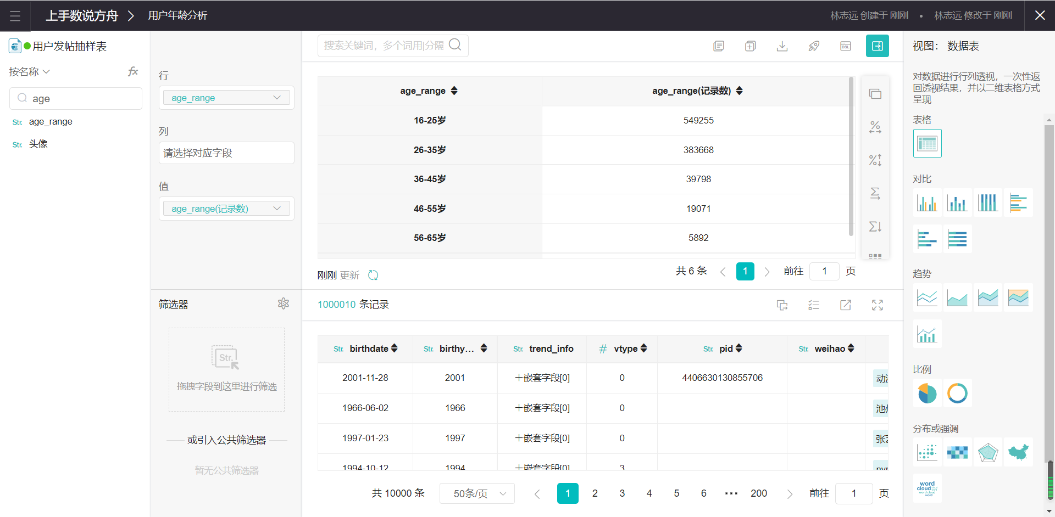Screen dimensions: 1055x517
Task: Click the search magnifier icon in keyword box
Action: (x=455, y=45)
